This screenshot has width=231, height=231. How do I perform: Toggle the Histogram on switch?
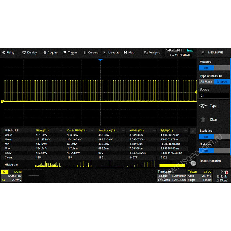[214, 151]
